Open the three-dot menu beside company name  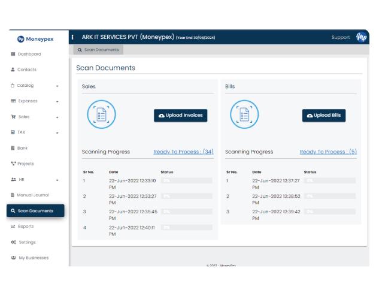pos(73,37)
